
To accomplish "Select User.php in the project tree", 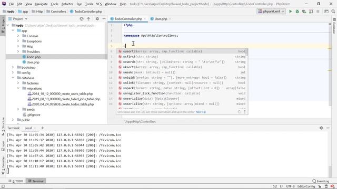I will click(x=33, y=62).
